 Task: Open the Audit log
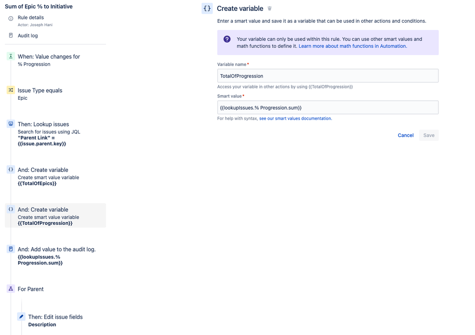(28, 36)
